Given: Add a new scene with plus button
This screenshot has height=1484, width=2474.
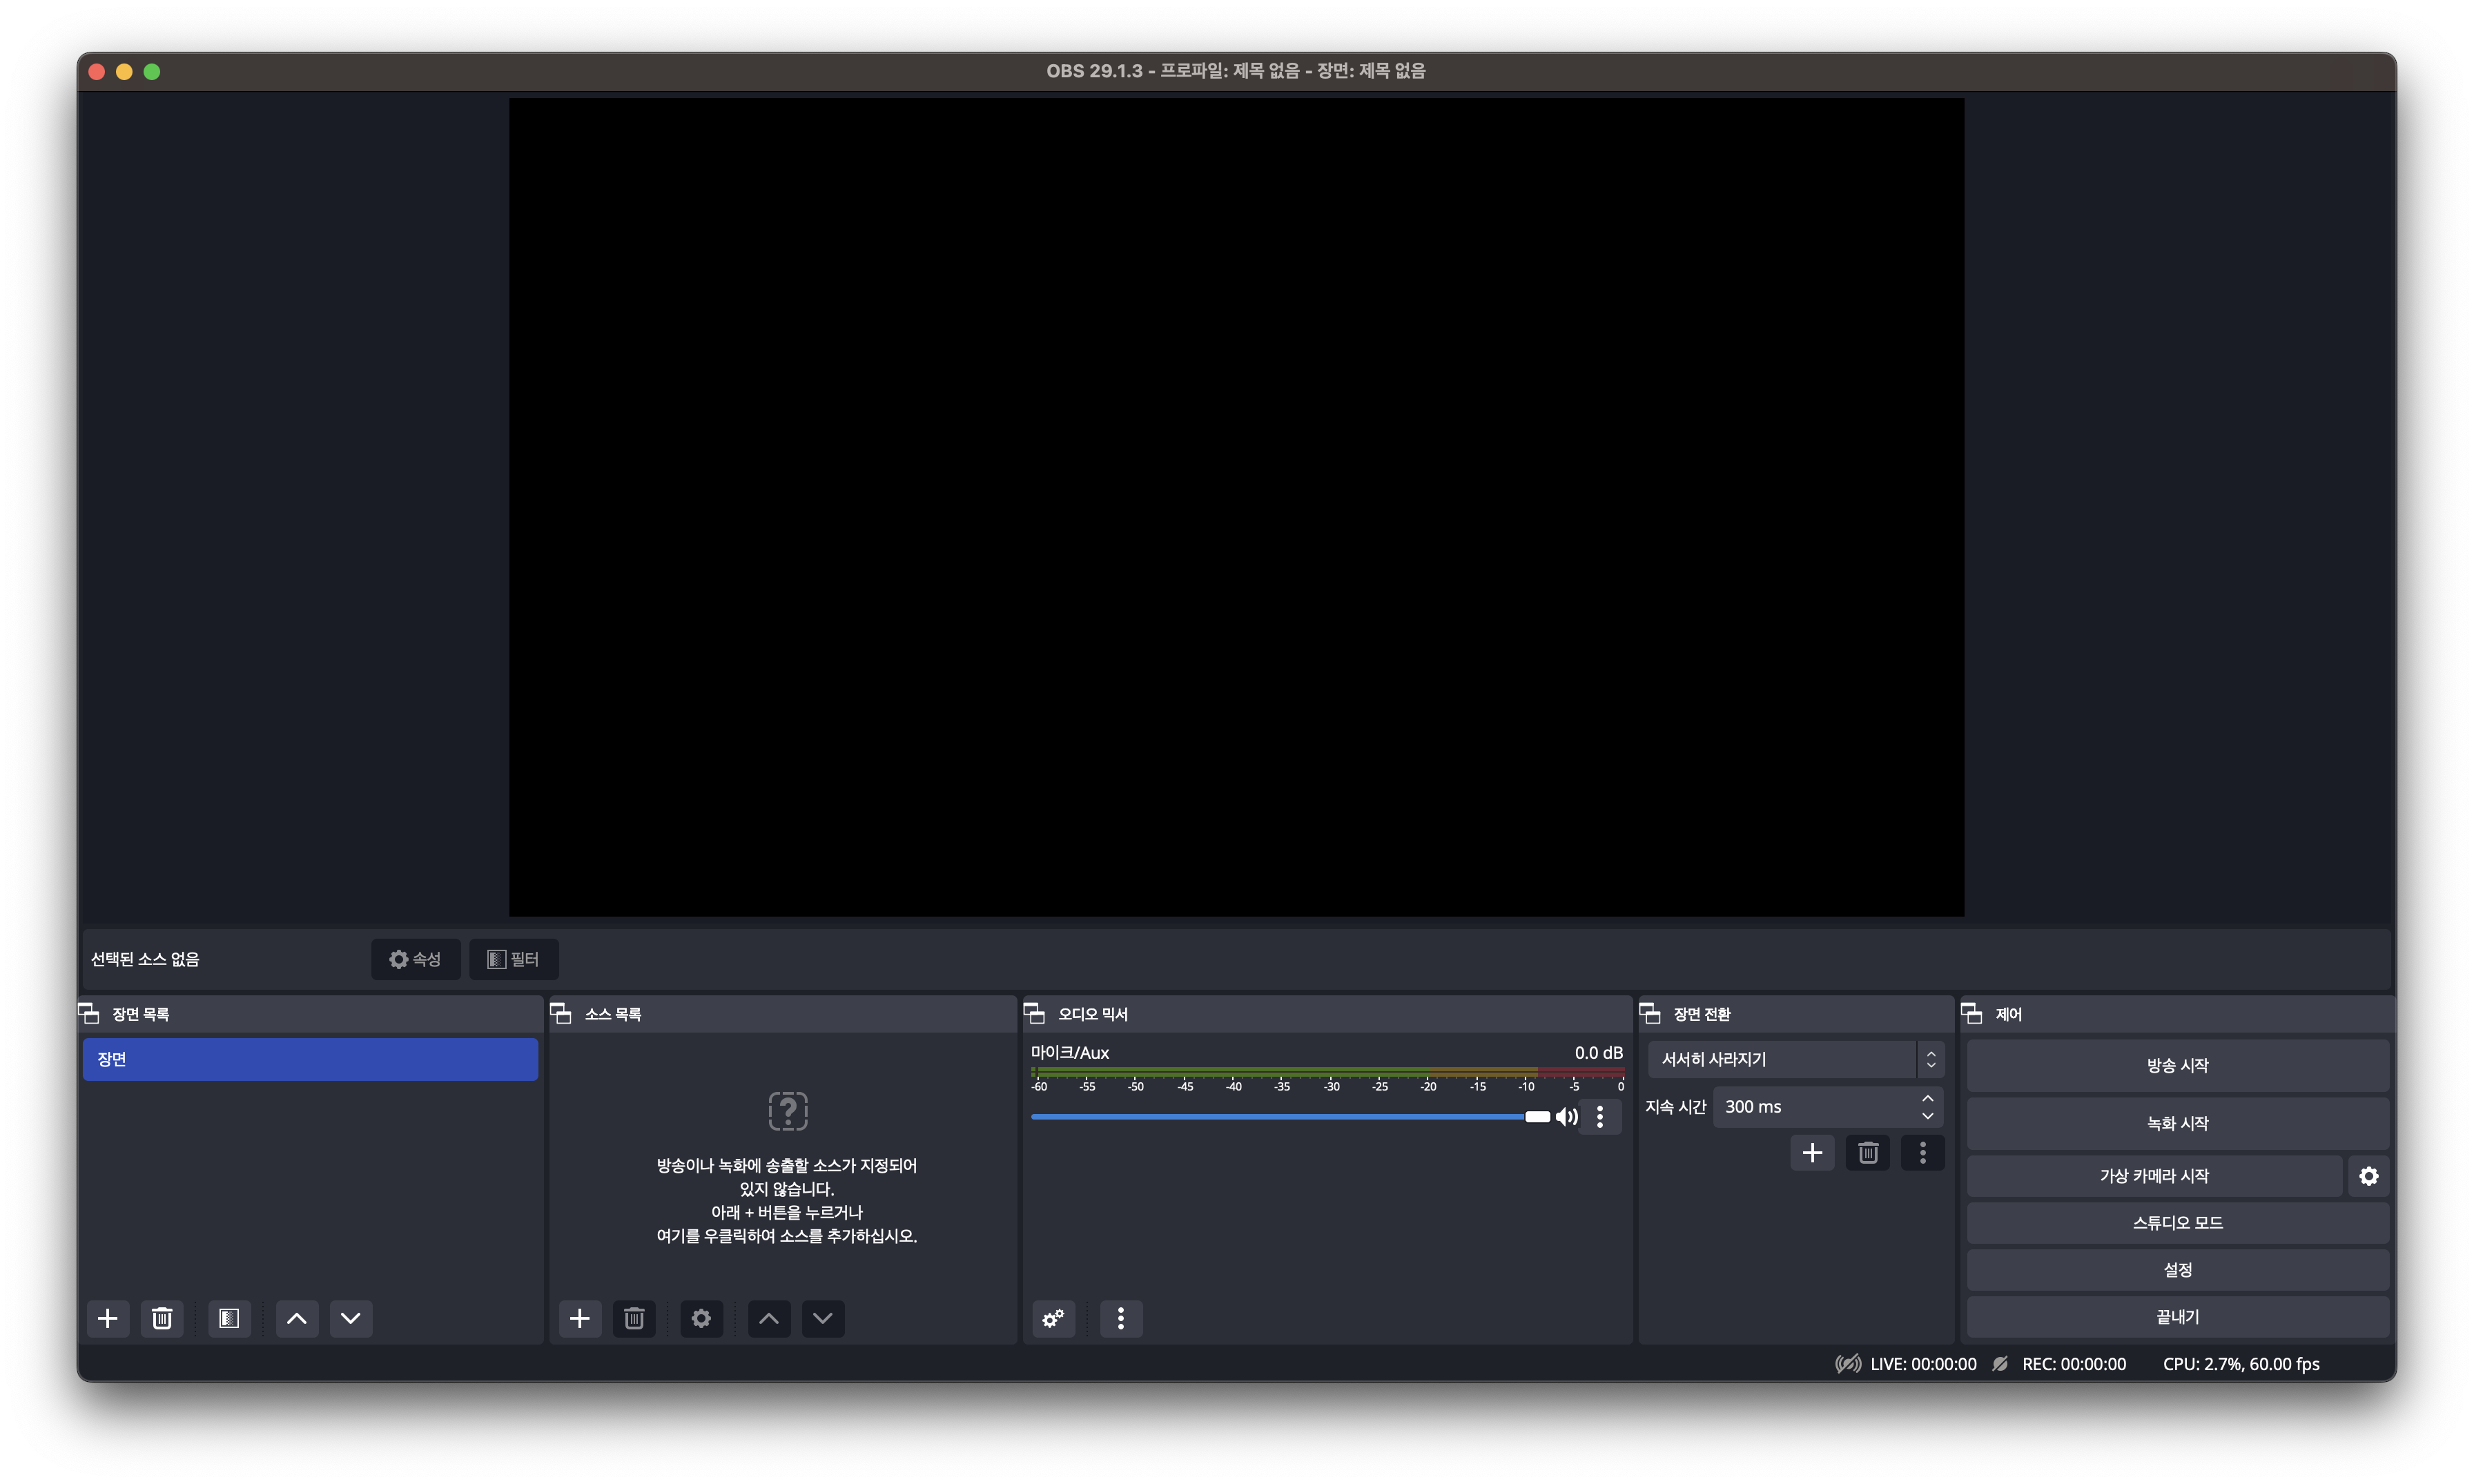Looking at the screenshot, I should [x=108, y=1318].
